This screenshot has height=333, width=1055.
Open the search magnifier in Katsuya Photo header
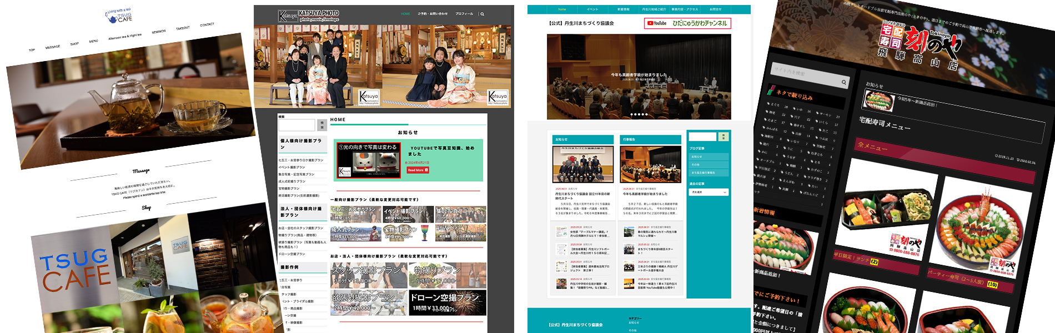pyautogui.click(x=482, y=14)
